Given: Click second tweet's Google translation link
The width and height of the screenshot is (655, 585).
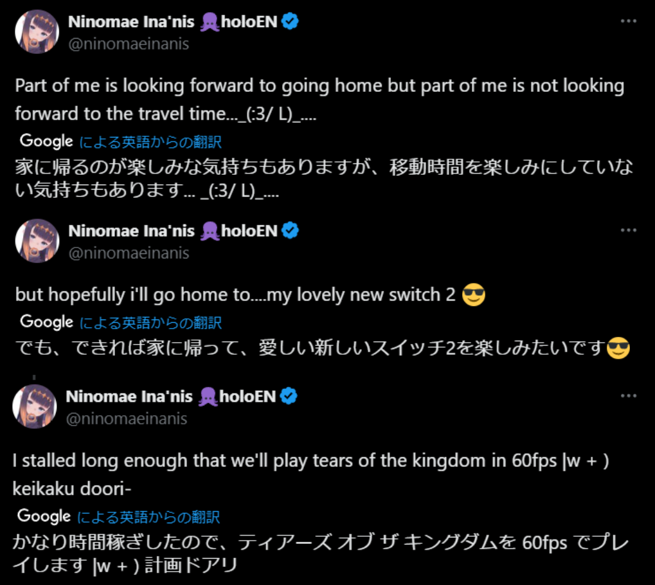Looking at the screenshot, I should [x=150, y=323].
